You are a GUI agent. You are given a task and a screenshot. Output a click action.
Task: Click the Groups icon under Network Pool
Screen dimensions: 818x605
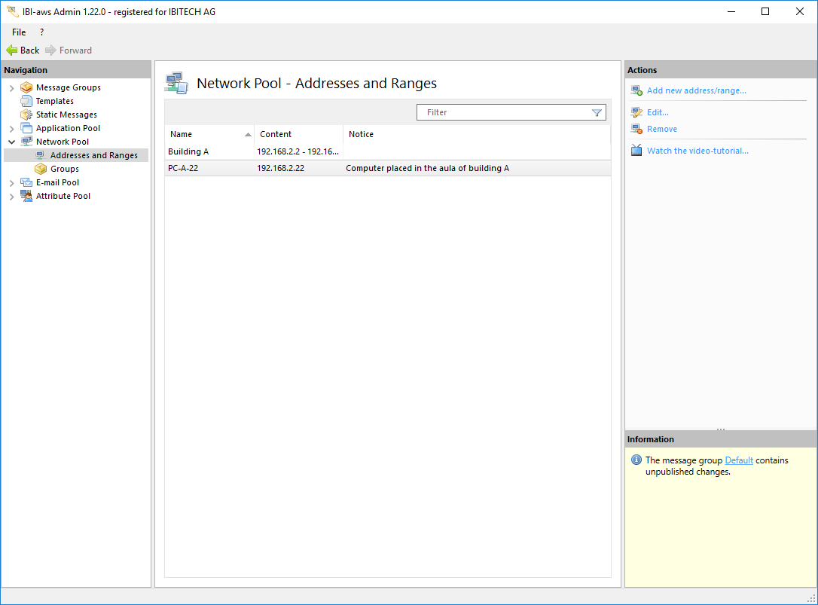(x=41, y=169)
